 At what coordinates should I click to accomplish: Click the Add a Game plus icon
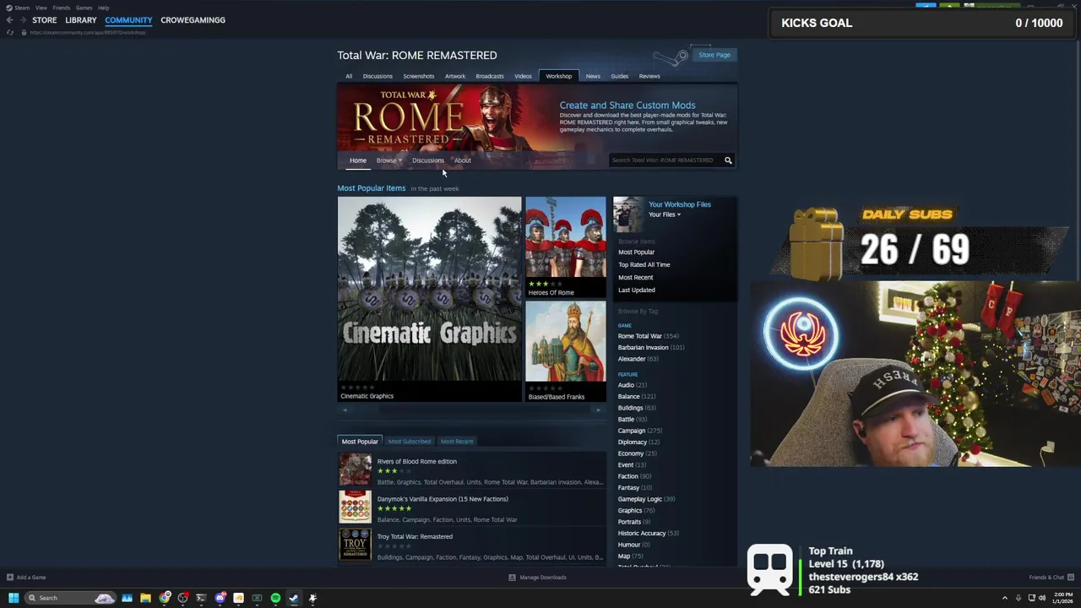click(x=10, y=578)
